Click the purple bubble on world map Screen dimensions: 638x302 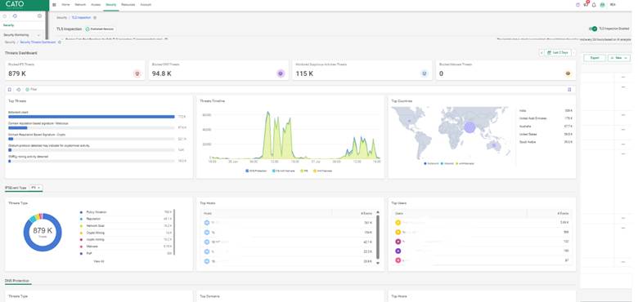pos(470,127)
